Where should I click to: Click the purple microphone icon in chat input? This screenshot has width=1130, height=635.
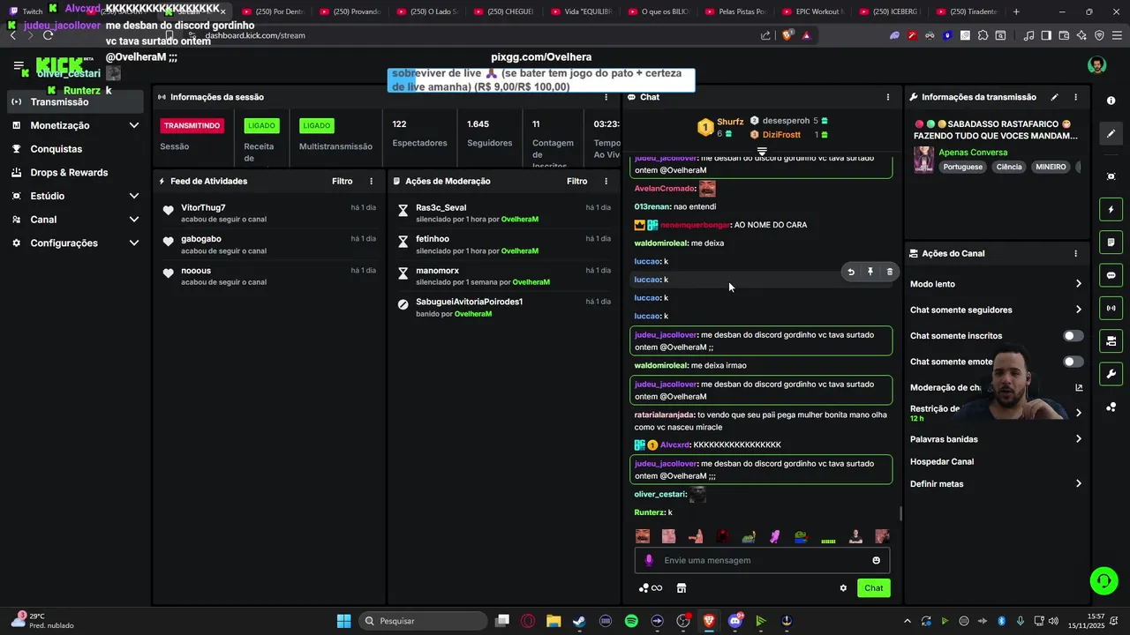649,560
